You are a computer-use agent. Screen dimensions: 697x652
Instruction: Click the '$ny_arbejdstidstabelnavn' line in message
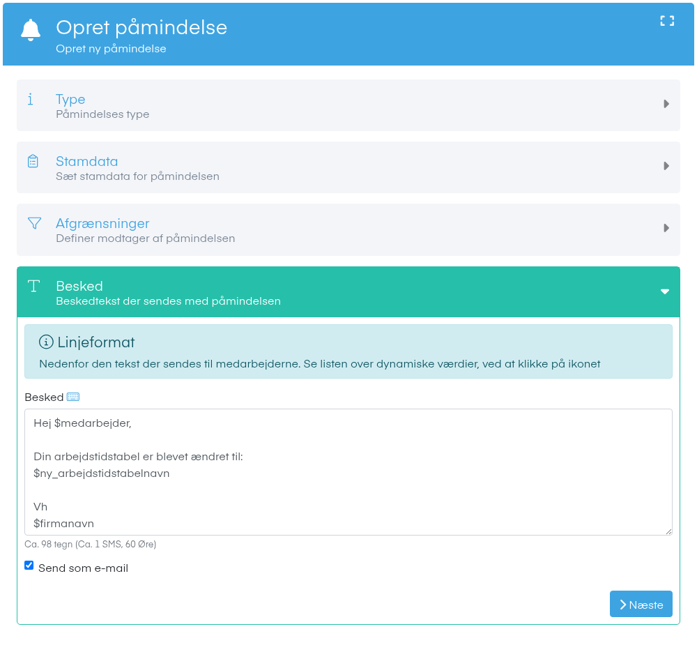[x=101, y=473]
